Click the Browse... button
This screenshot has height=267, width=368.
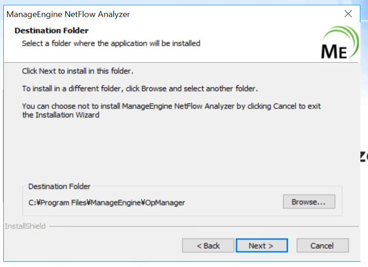[308, 202]
